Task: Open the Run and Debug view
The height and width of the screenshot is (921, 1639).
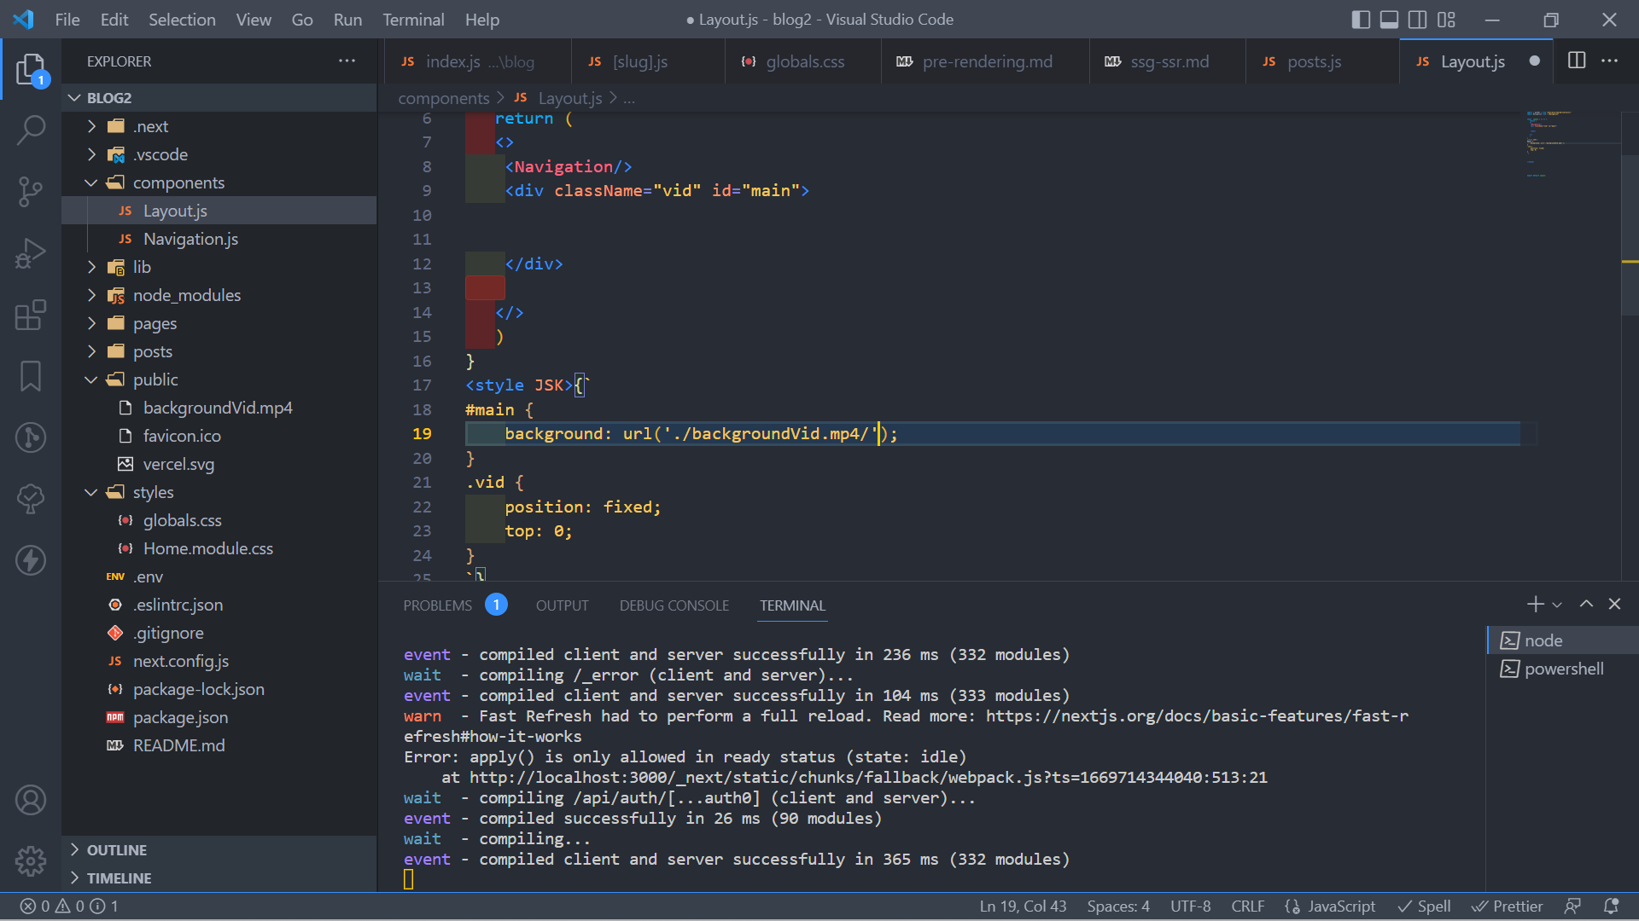Action: tap(31, 252)
